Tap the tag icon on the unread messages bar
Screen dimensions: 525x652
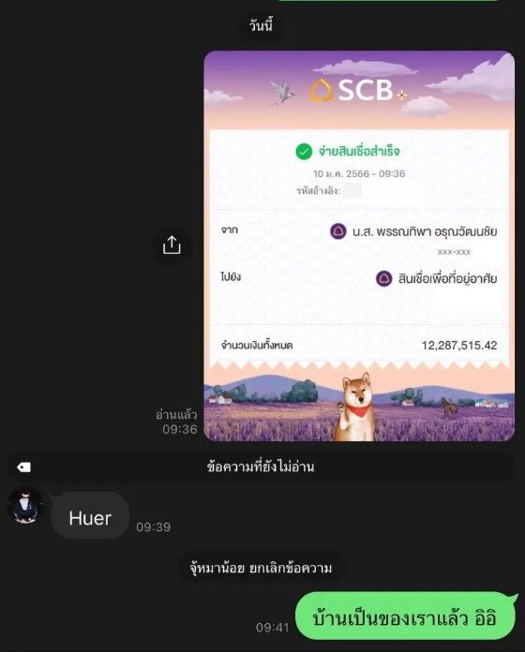pyautogui.click(x=23, y=467)
